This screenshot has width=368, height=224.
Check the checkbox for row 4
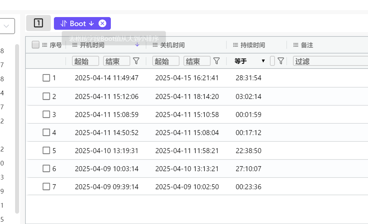46,132
